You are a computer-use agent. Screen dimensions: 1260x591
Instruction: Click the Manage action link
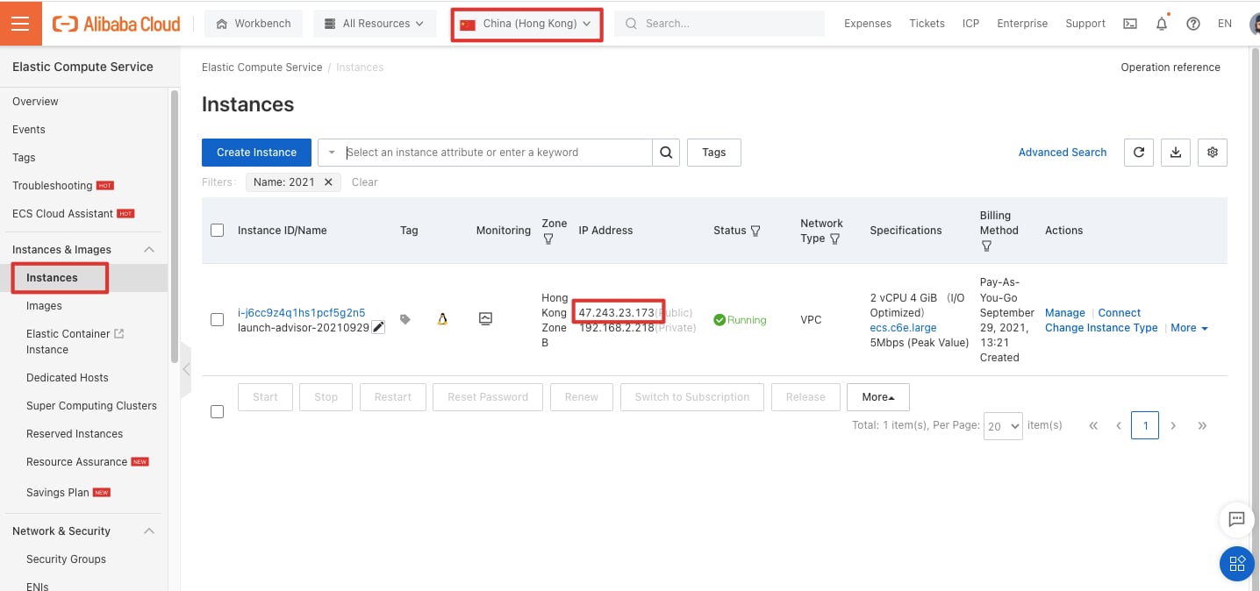coord(1065,313)
